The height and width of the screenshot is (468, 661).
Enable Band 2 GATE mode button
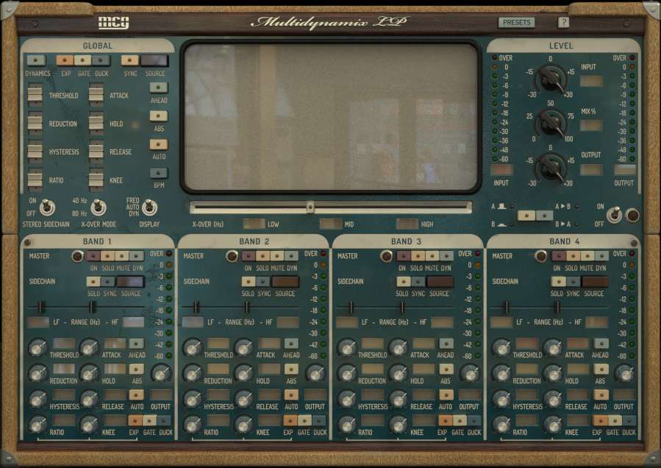(304, 420)
